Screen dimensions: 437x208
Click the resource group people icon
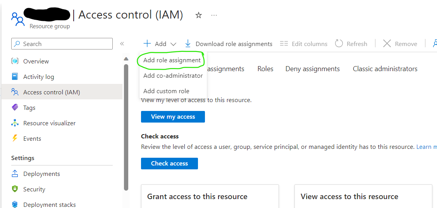tap(18, 19)
